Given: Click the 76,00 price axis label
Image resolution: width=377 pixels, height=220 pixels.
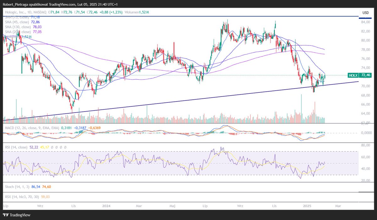Looking at the screenshot, I should [x=366, y=59].
